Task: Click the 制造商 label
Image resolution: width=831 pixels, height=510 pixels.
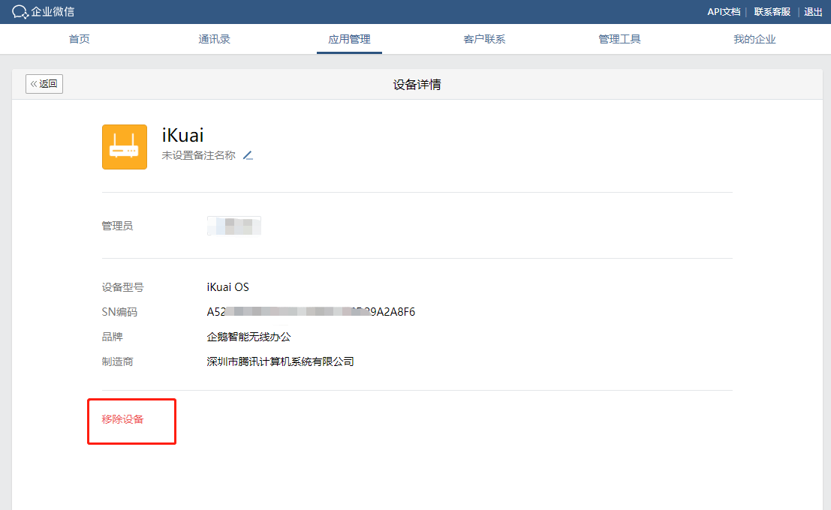Action: 117,361
